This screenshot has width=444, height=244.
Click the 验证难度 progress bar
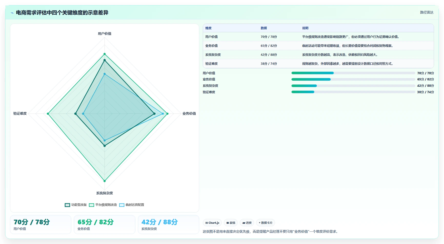(x=353, y=92)
